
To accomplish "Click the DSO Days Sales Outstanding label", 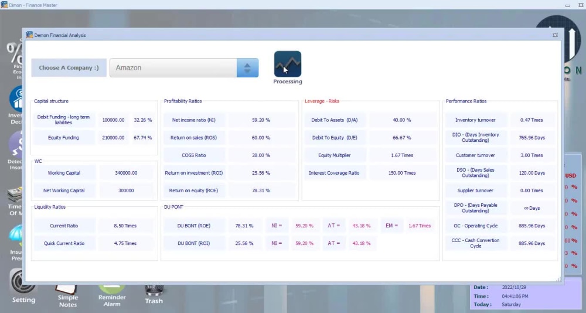I will pos(475,172).
